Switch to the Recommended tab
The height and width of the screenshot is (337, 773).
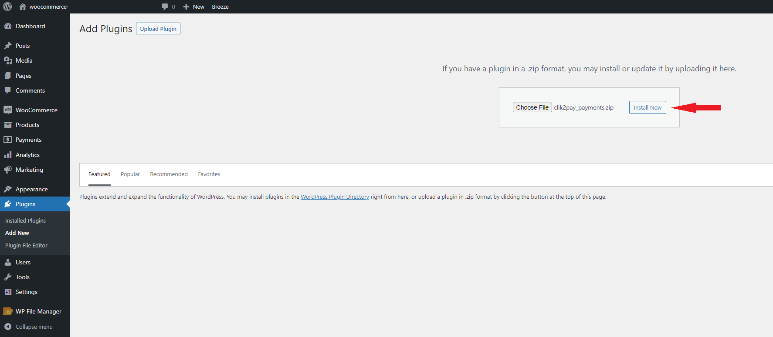tap(169, 174)
